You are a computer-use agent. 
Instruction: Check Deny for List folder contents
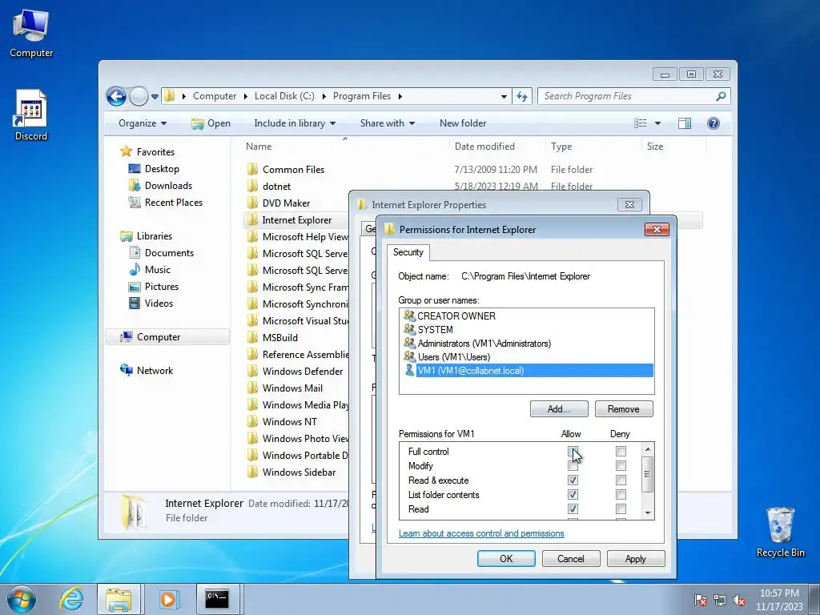(621, 495)
